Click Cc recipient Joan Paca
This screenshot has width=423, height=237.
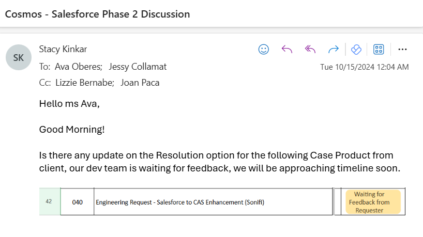point(140,83)
